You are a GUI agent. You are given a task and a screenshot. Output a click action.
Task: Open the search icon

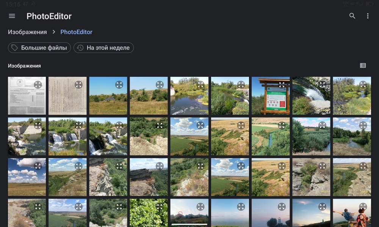tap(352, 16)
